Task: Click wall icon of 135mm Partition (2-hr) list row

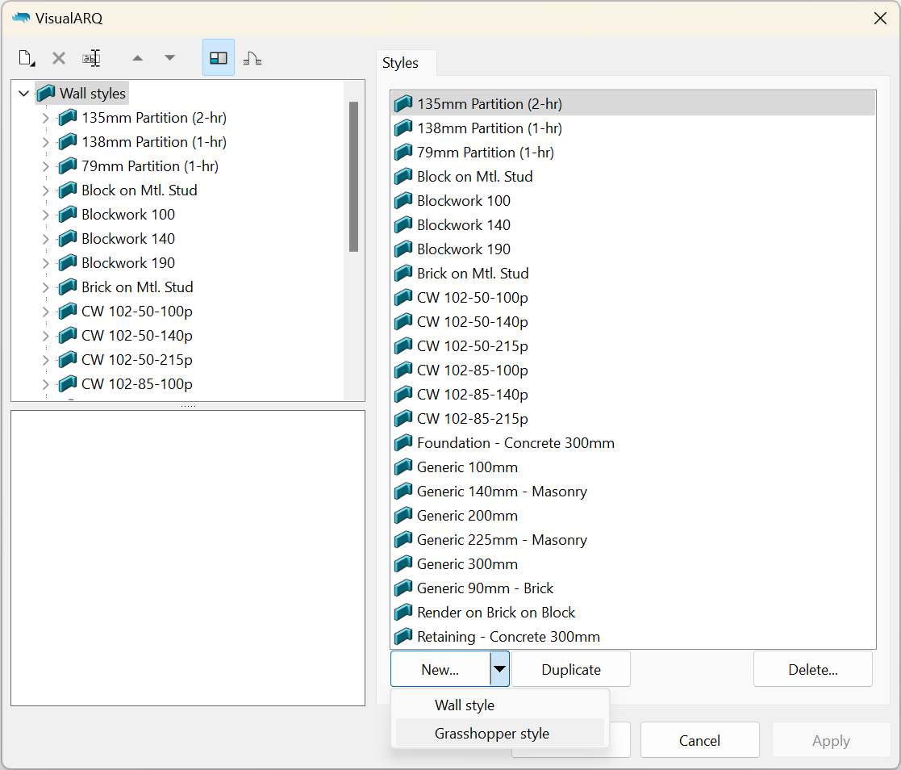Action: pos(403,103)
